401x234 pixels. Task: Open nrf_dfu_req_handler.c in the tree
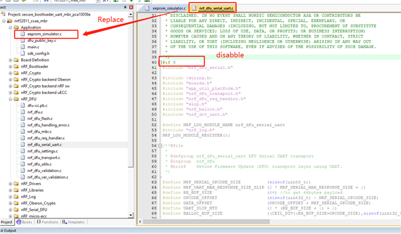[x=46, y=138]
